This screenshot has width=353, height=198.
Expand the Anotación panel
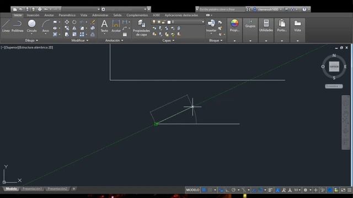[x=114, y=40]
